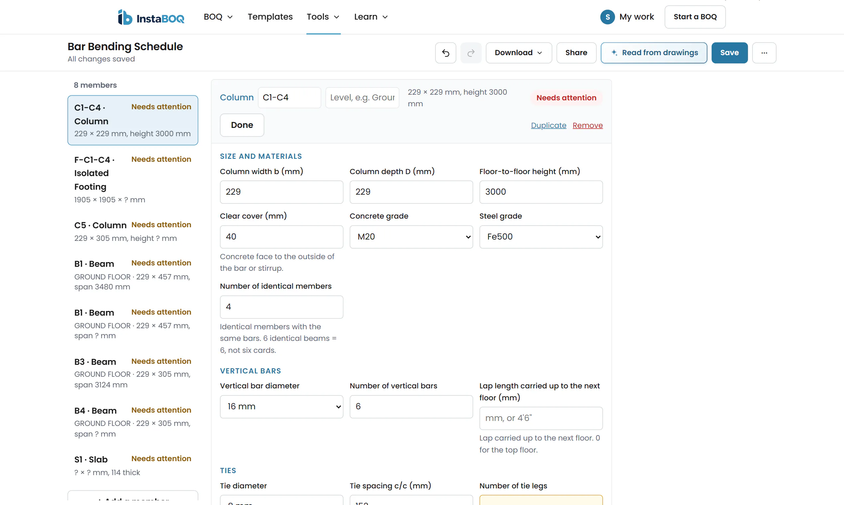Click the Level input field

pyautogui.click(x=362, y=98)
